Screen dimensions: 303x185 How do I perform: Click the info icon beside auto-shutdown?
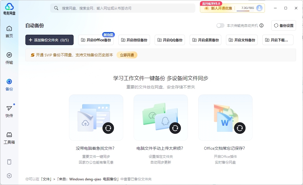(261, 25)
